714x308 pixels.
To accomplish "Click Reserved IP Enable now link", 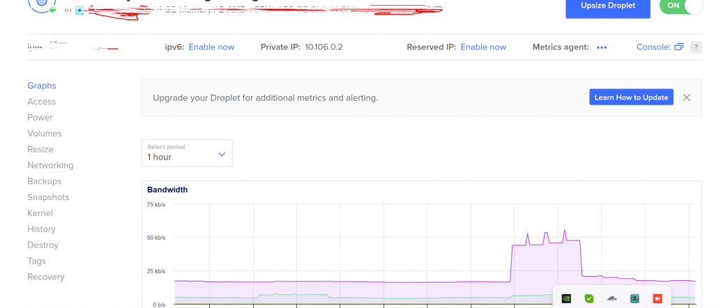I will click(483, 47).
